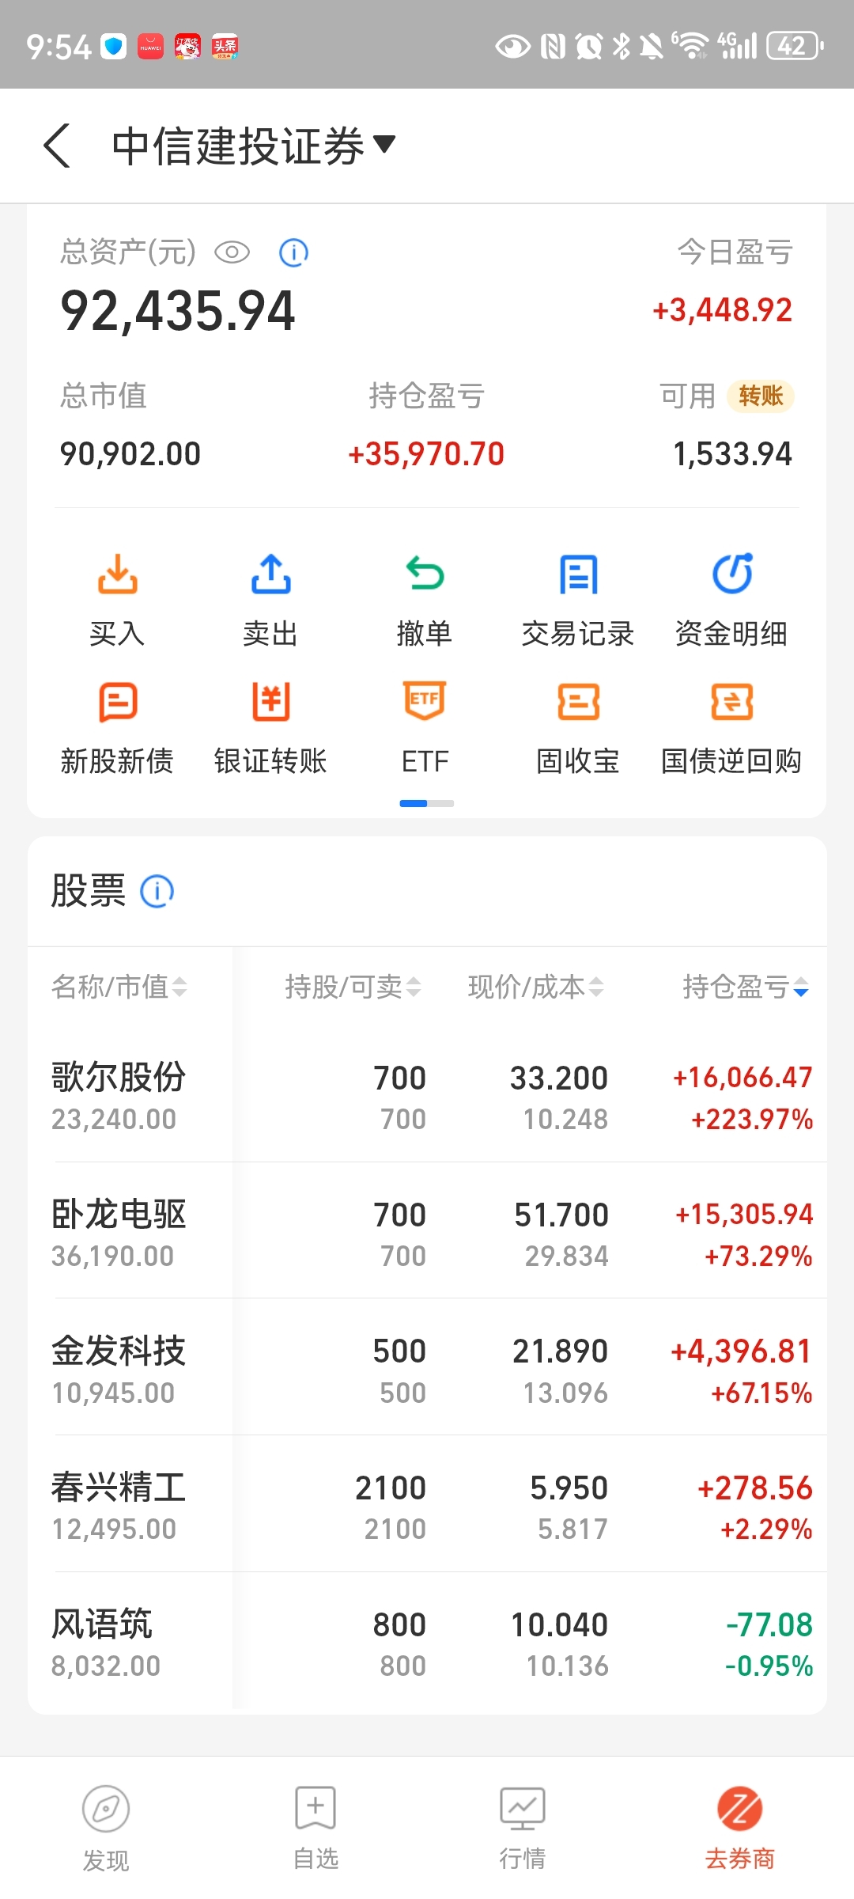Open 新股新债 new shares icon
This screenshot has width=854, height=1899.
(x=117, y=702)
